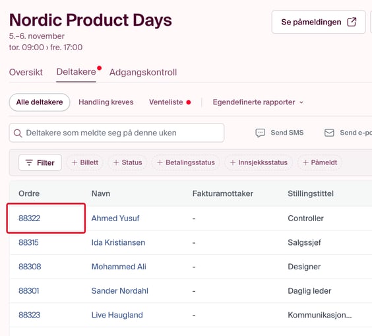Viewport: 372px width, 336px height.
Task: Open participant Mohammed Ali
Action: (x=119, y=267)
